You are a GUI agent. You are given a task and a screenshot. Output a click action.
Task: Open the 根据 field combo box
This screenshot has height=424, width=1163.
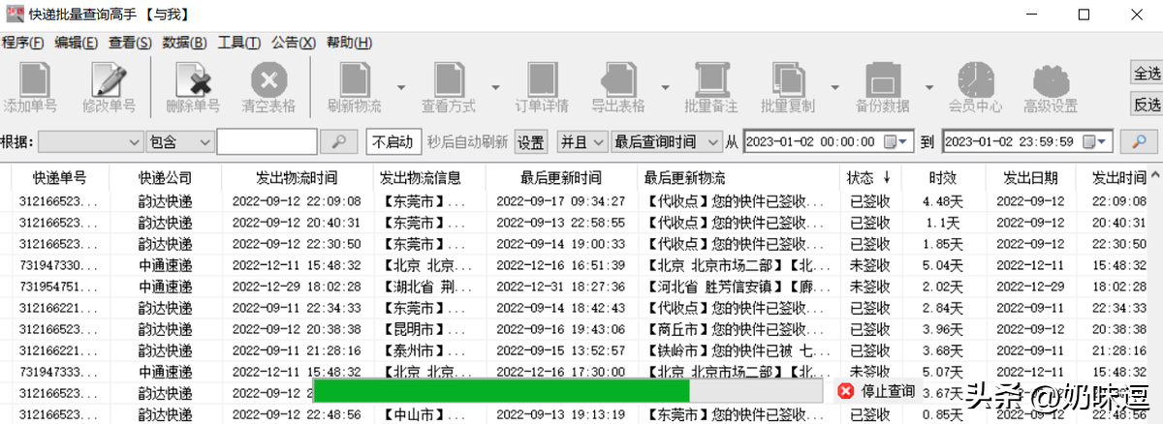[90, 142]
